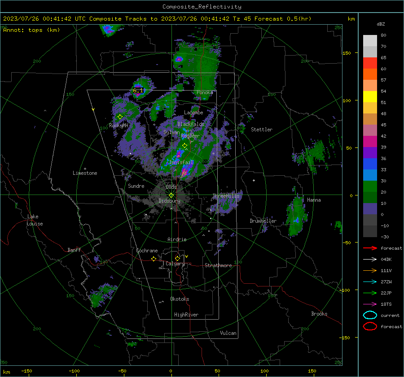Click the yellow diamond marker under Cochrane
Screen dimensions: 404x377
pos(154,259)
